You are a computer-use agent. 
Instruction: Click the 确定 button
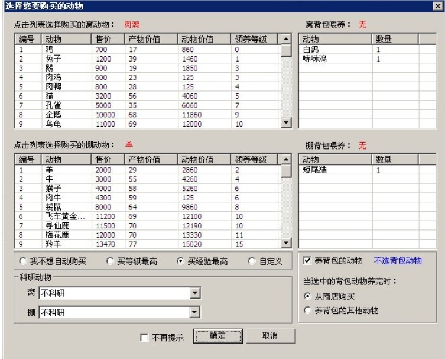[x=218, y=337]
